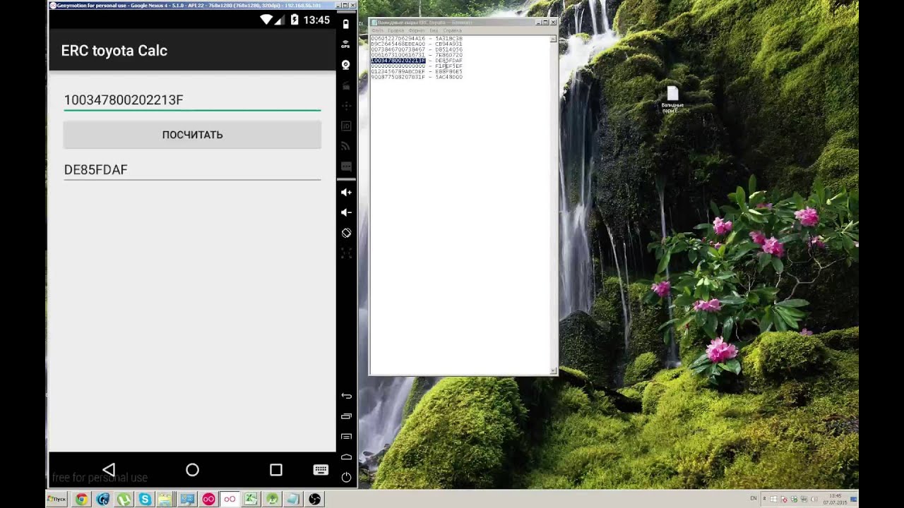Image resolution: width=904 pixels, height=508 pixels.
Task: Click Notepad vertical scrollbar down arrow
Action: point(553,370)
